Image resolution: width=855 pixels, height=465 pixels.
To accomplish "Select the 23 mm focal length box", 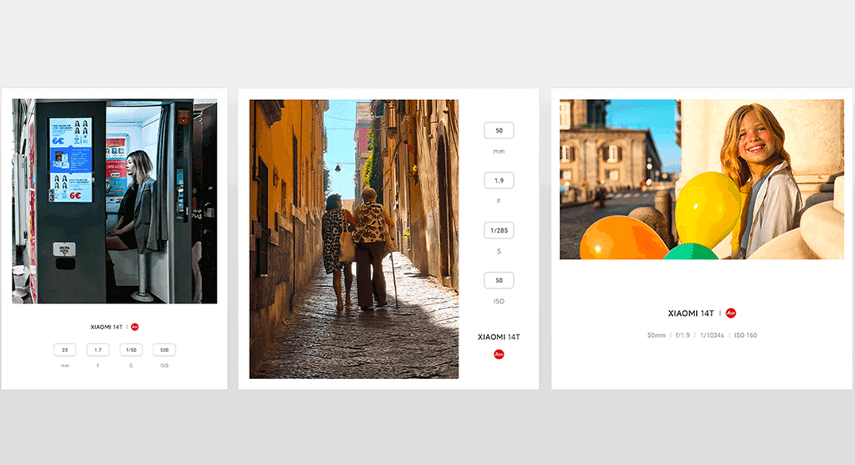I will pyautogui.click(x=64, y=350).
